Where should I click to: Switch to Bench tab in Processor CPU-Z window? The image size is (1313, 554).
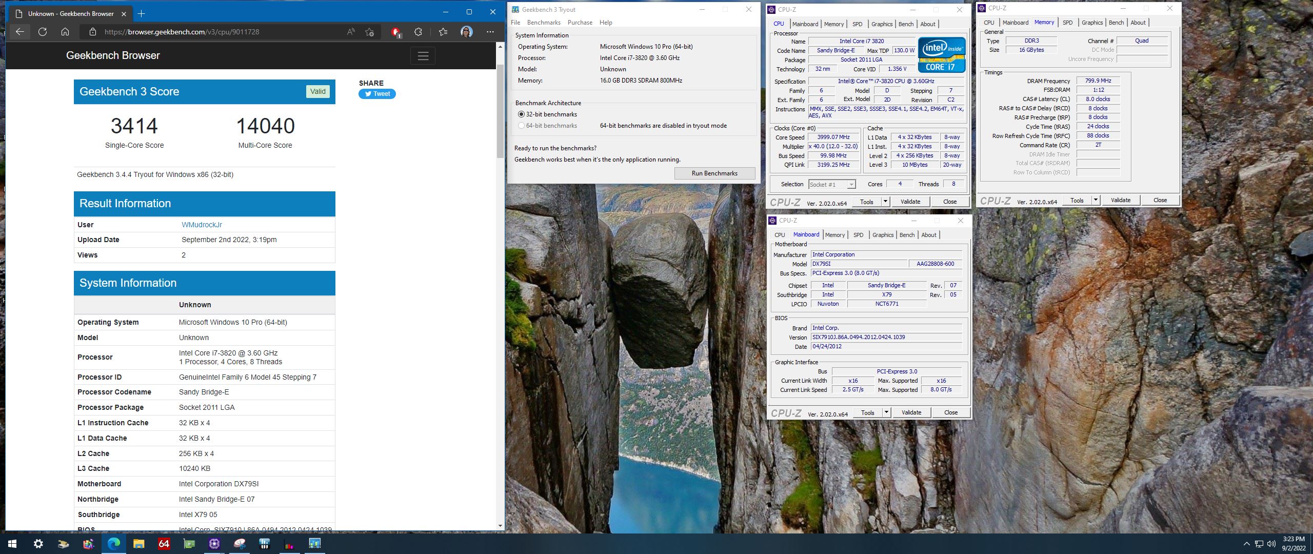point(906,24)
